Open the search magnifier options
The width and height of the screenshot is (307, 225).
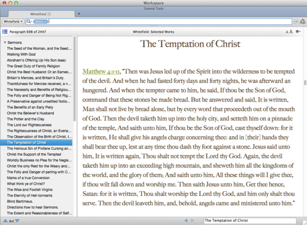click(29, 22)
